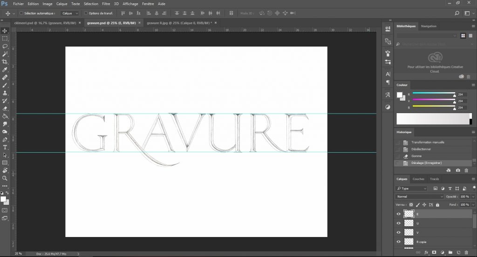Switch libraries to list view icon
Screen dimensions: 477x257
coord(470,35)
